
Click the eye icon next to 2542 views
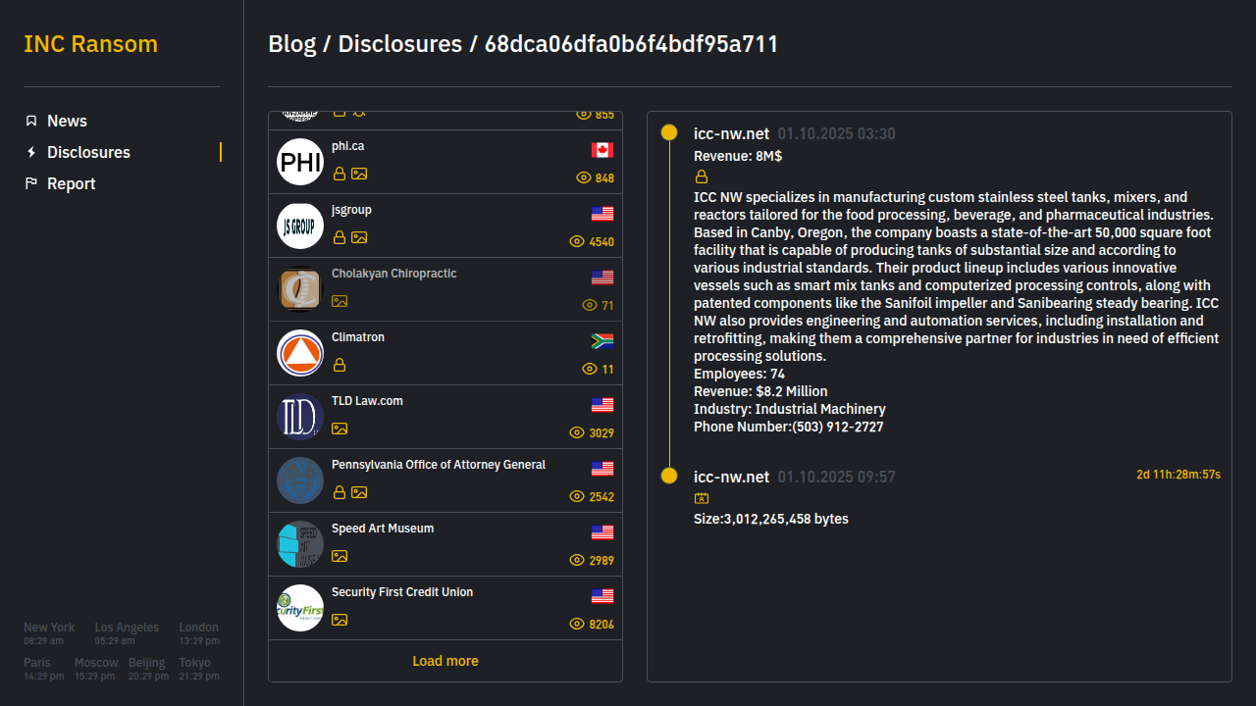(577, 496)
